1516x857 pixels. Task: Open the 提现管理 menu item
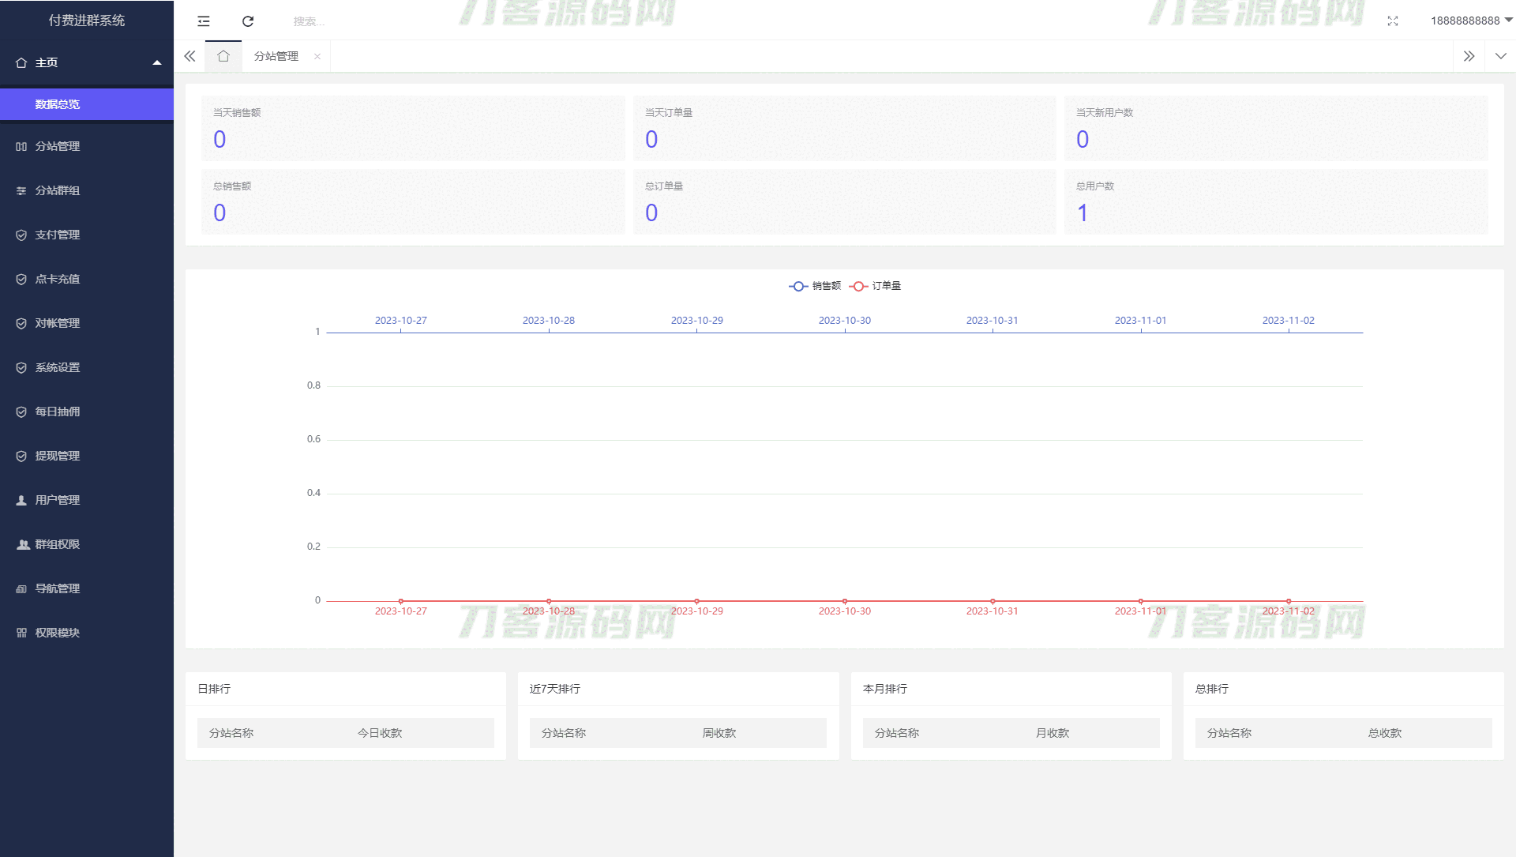pos(57,456)
